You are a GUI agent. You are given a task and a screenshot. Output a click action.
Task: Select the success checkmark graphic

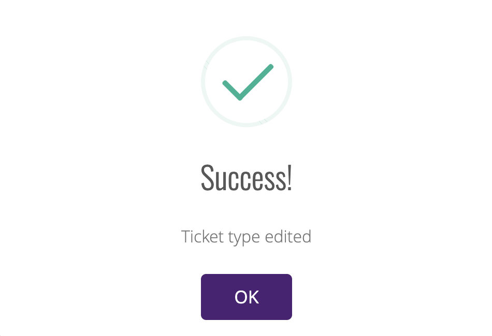[x=248, y=82]
